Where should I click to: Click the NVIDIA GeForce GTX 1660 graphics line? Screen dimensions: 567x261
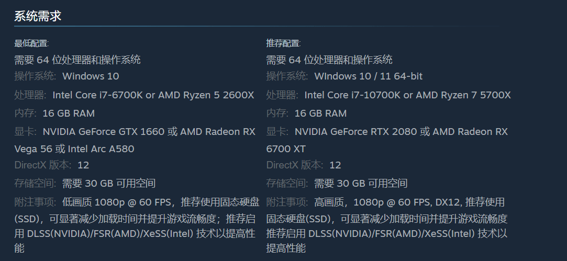point(135,132)
